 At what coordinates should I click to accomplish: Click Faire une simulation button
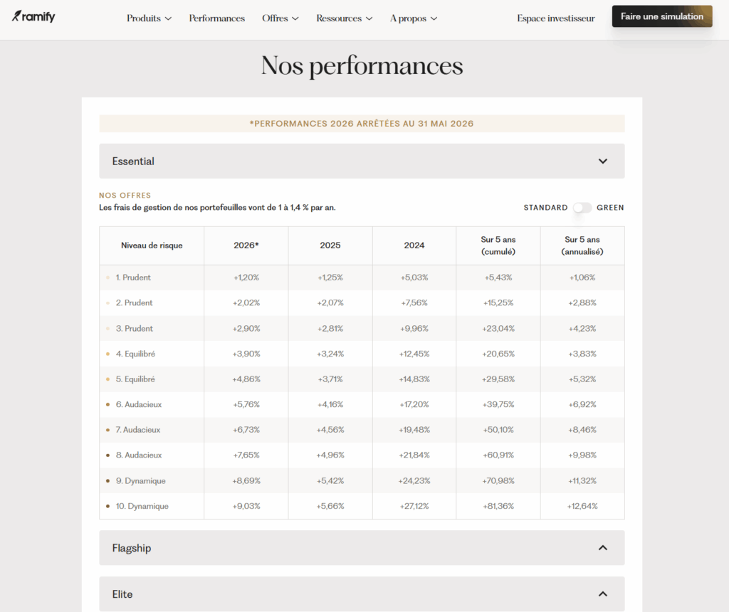[662, 16]
